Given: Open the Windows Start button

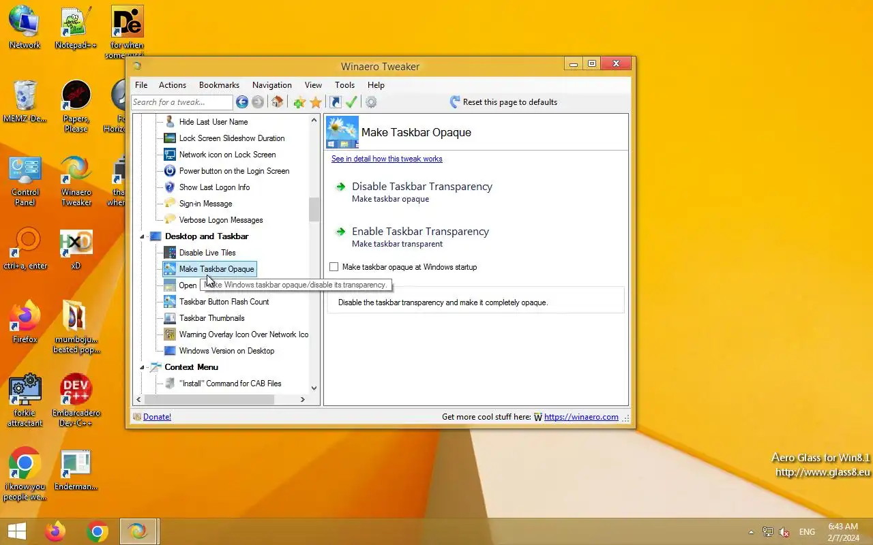Looking at the screenshot, I should point(16,531).
